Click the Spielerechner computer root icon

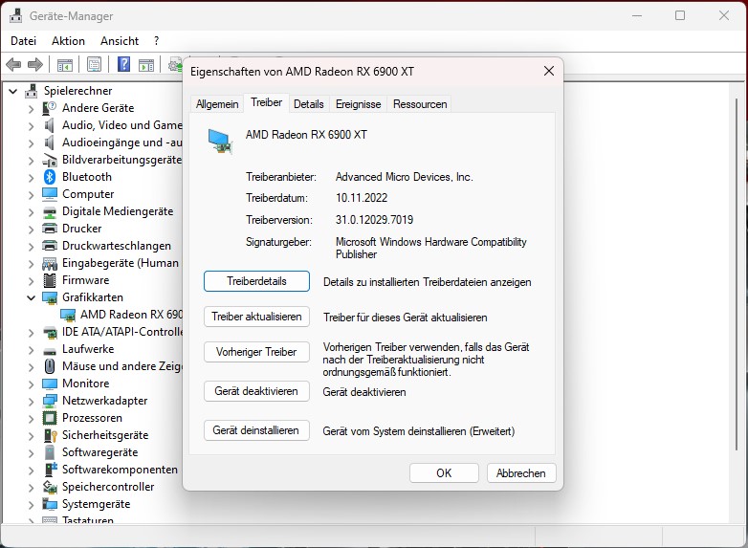[32, 91]
